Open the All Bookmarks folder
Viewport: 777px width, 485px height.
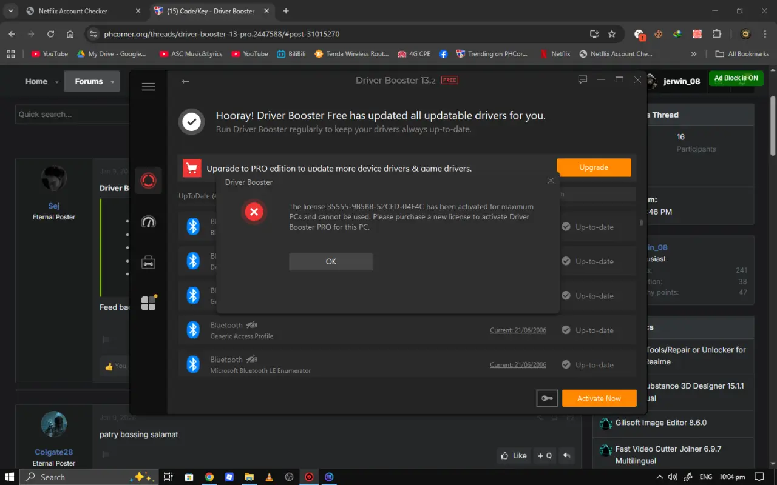(x=742, y=54)
